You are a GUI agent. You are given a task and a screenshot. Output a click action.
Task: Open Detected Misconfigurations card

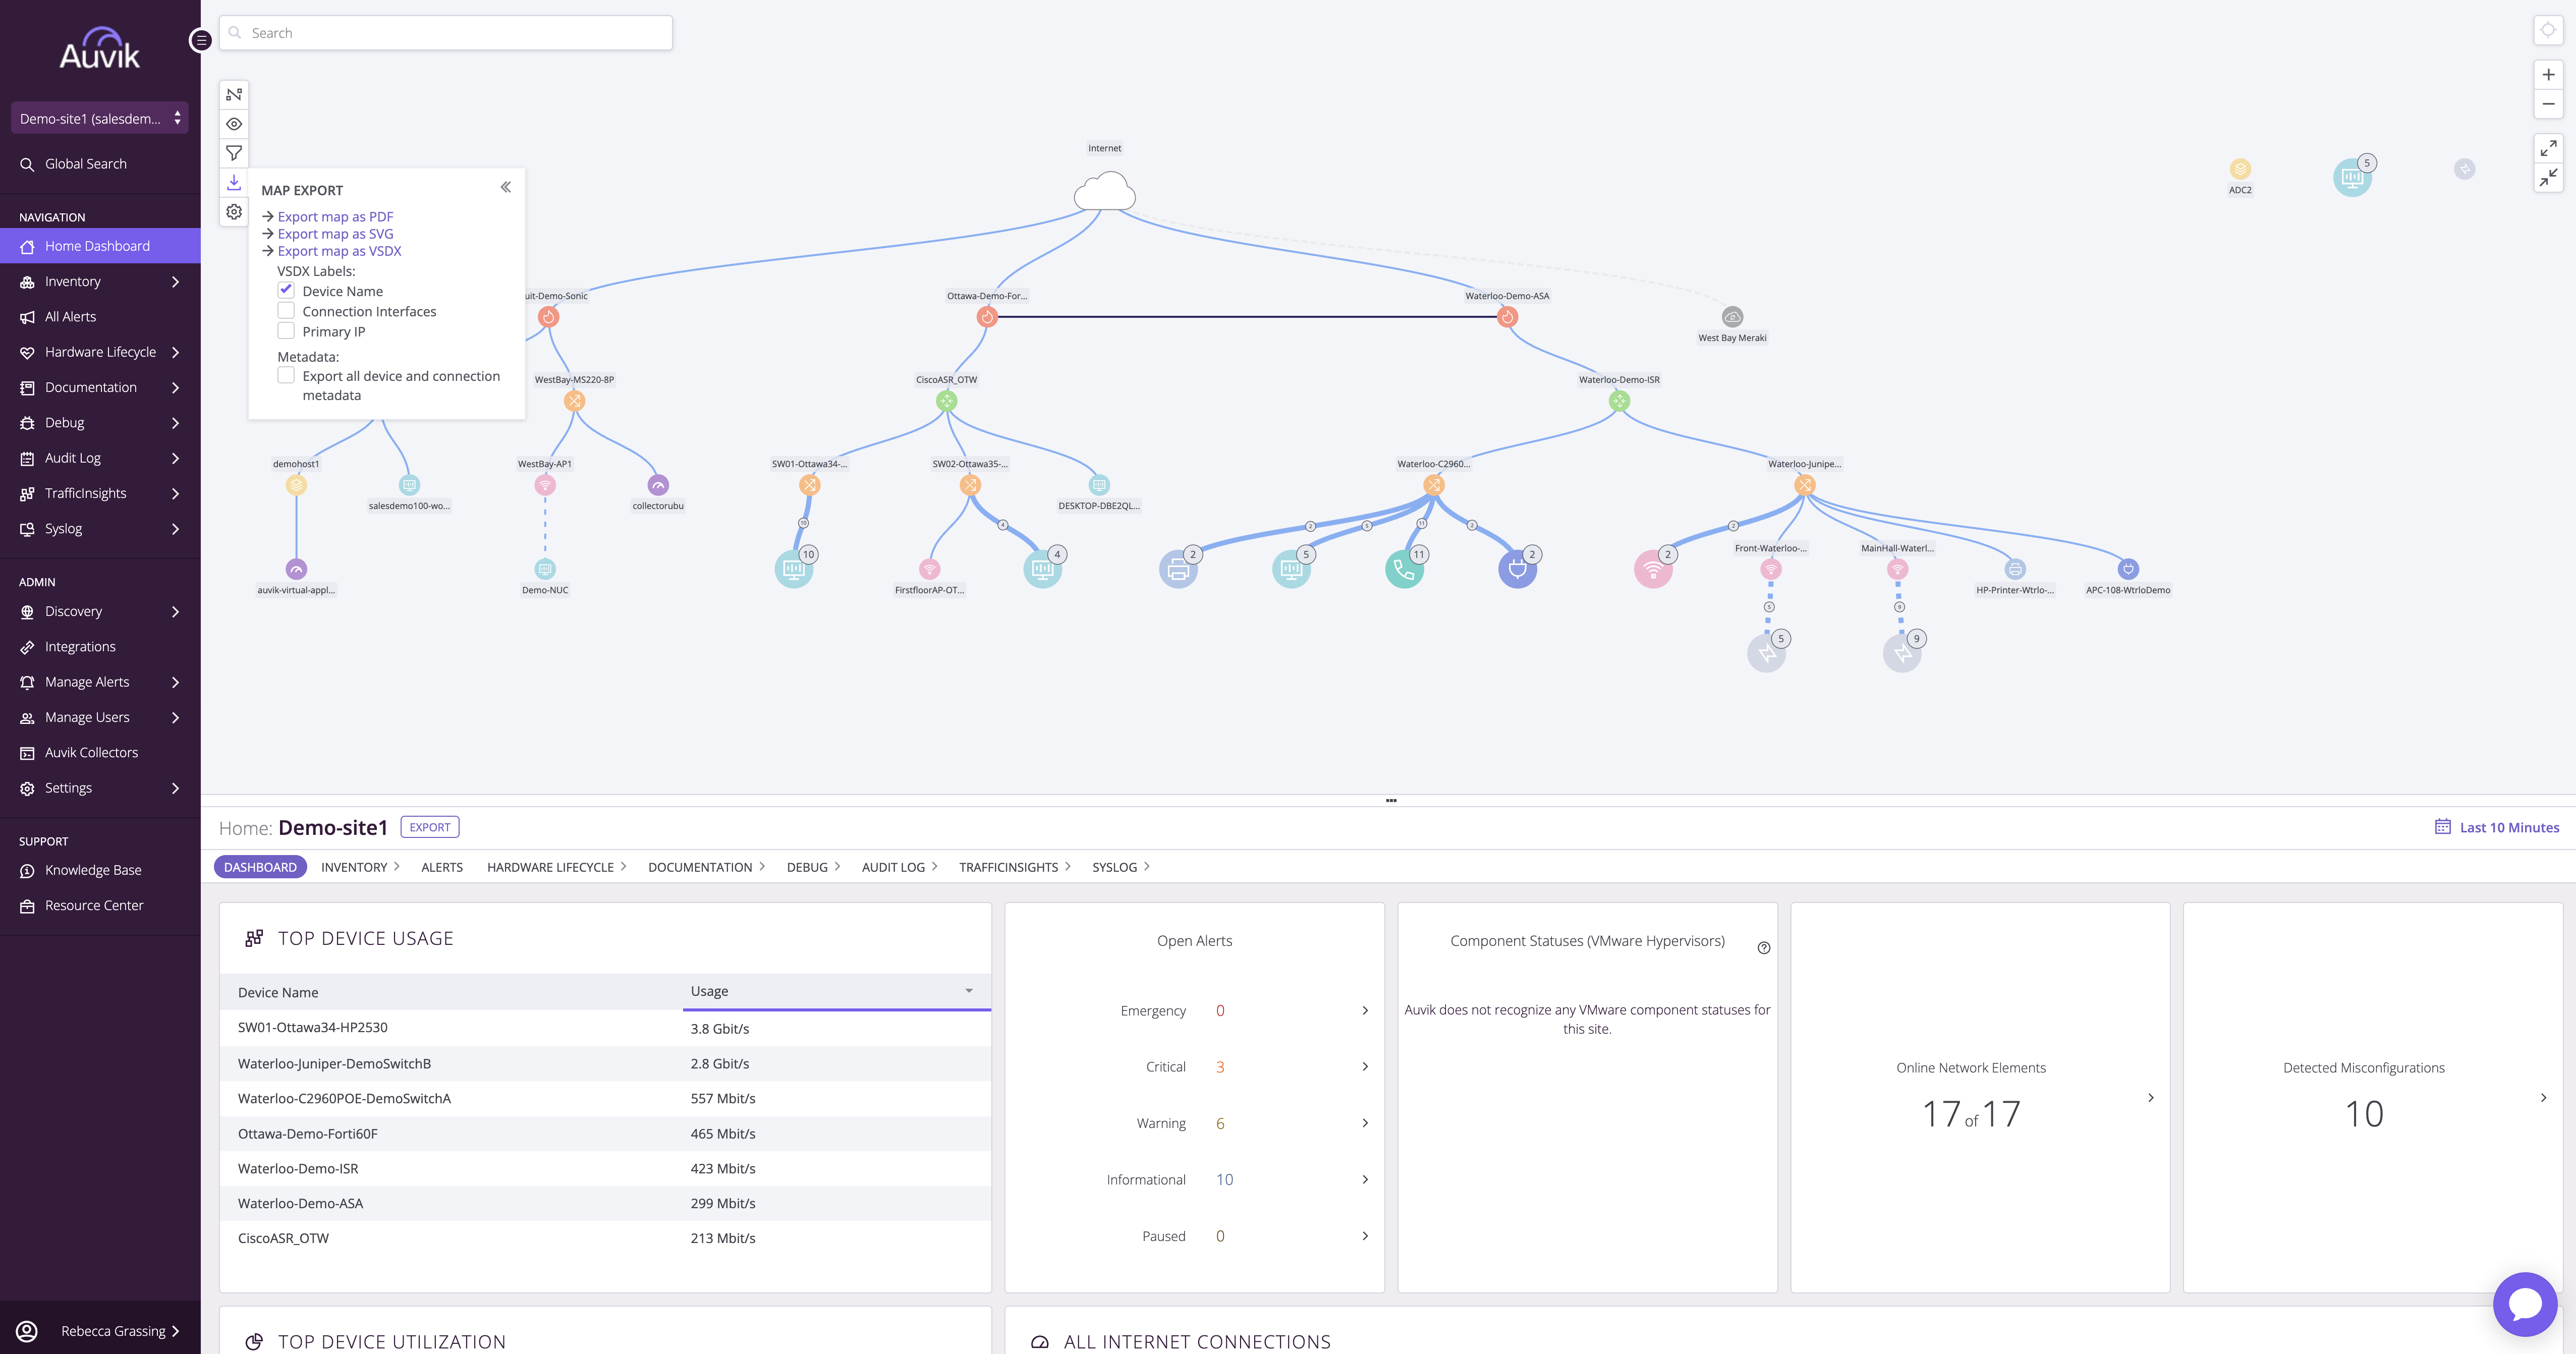(x=2372, y=1098)
